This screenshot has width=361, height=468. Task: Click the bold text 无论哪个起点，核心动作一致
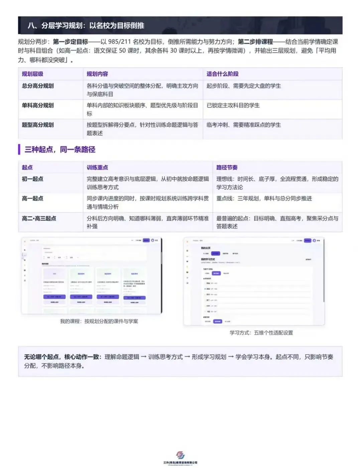(63, 357)
